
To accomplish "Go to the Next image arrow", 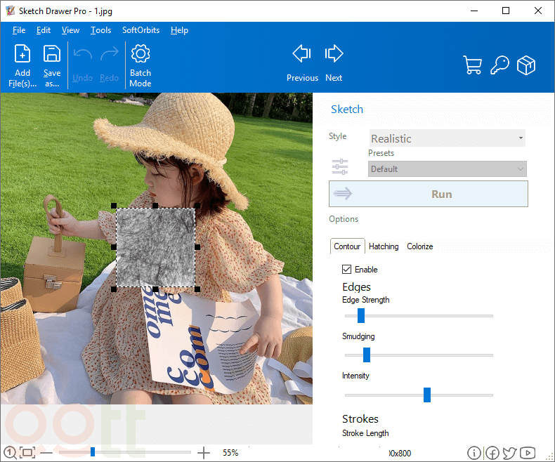I will point(334,54).
